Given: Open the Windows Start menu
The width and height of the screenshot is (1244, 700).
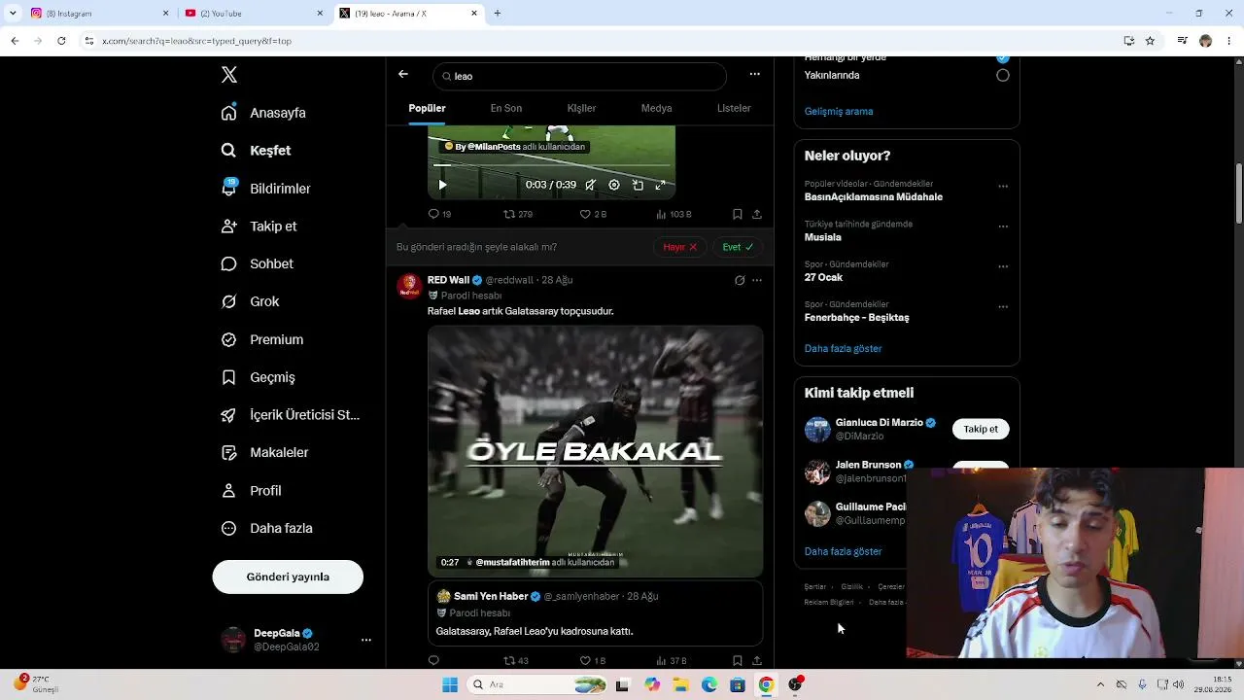Looking at the screenshot, I should [x=450, y=684].
